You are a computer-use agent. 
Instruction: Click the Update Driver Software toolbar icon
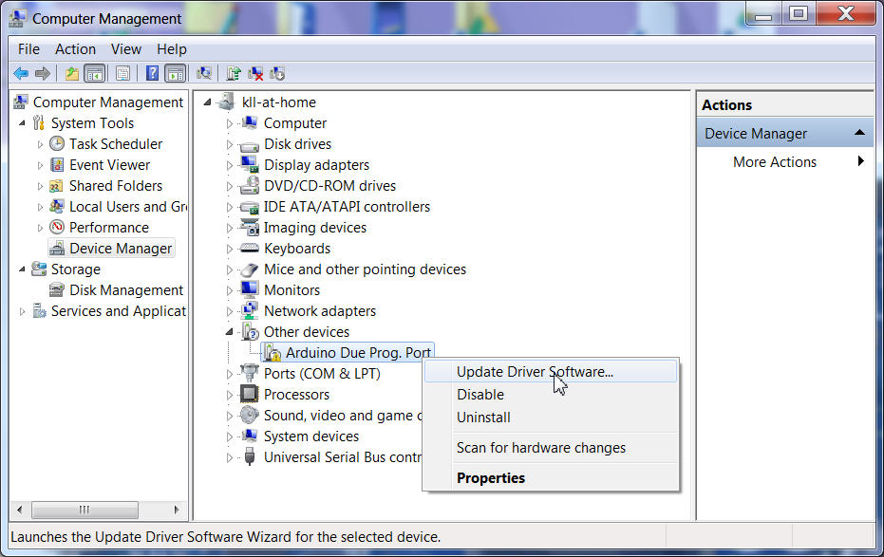(x=234, y=73)
